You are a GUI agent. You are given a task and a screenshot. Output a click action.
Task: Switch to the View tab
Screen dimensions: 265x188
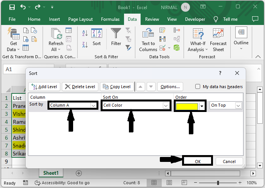(x=172, y=19)
